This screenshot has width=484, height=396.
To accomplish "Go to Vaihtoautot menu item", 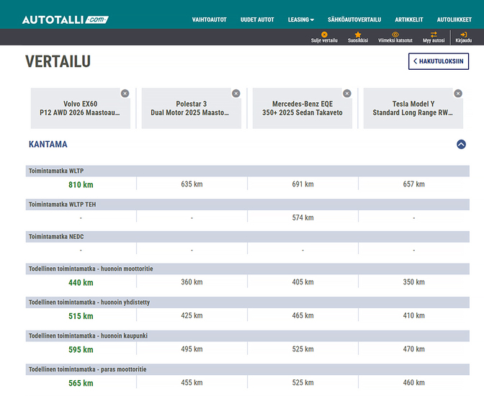I will (208, 19).
